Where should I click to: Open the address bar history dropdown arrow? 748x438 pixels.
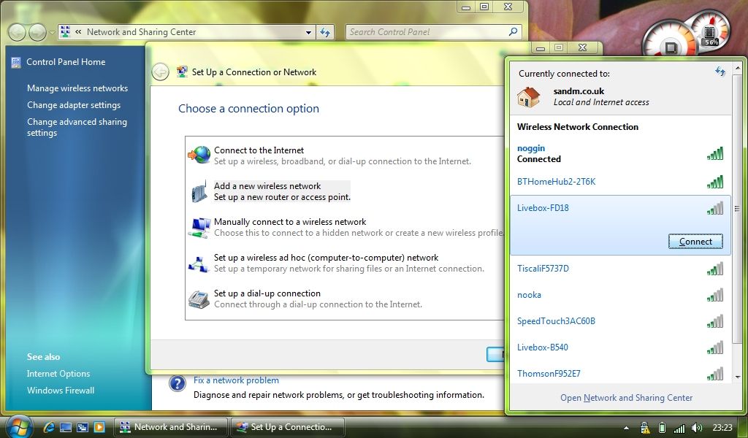pos(309,32)
